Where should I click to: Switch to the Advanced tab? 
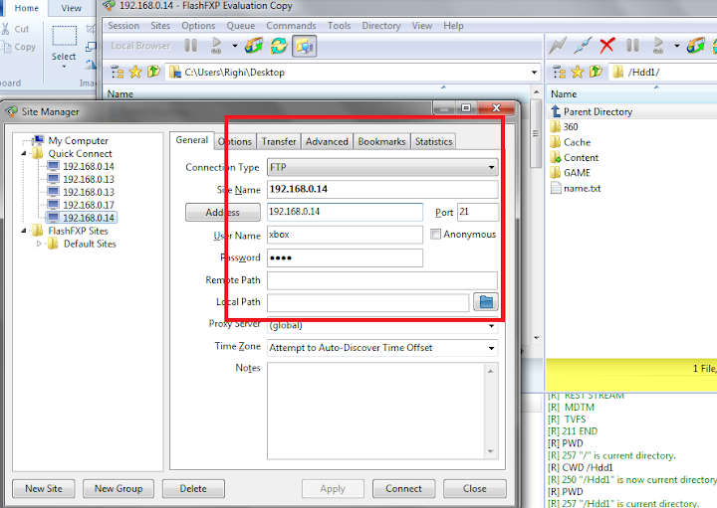327,141
